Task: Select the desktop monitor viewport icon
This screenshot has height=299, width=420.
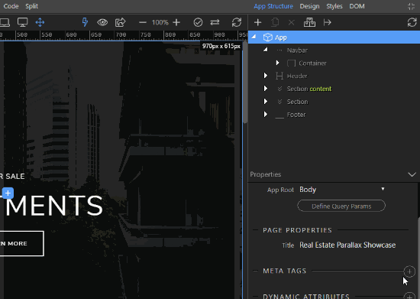Action: pos(22,22)
